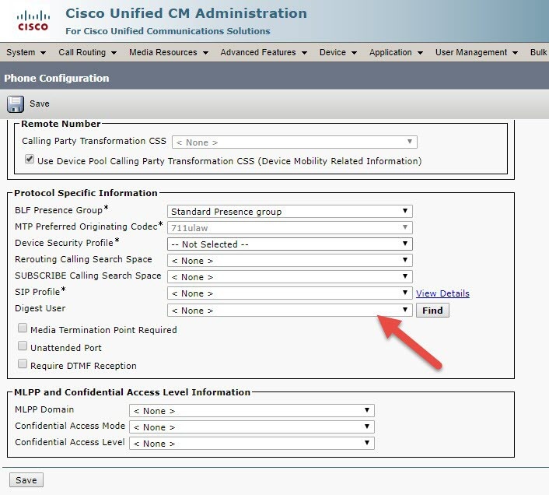The image size is (549, 495).
Task: Toggle Use Device Pool Calling Party Transformation CSS
Action: click(30, 159)
